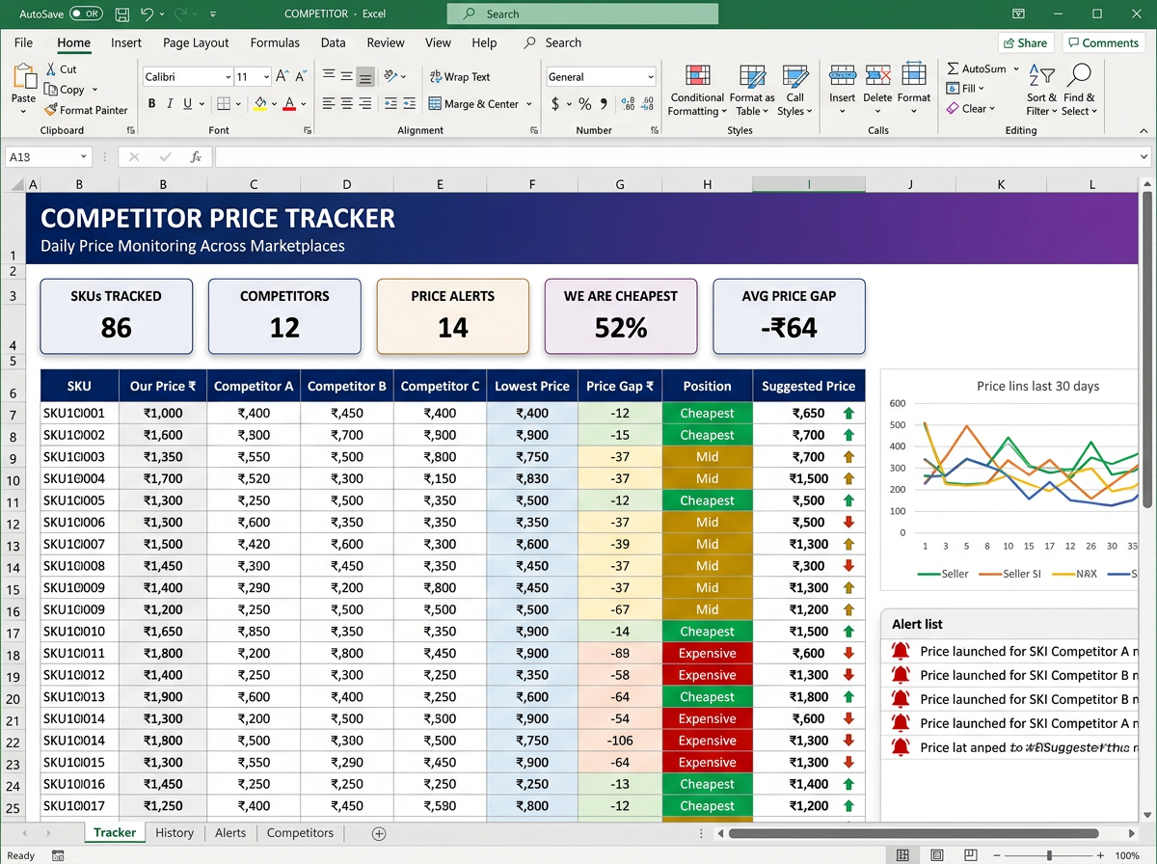Click the Increase Decimal icon
The image size is (1157, 864).
pos(629,103)
